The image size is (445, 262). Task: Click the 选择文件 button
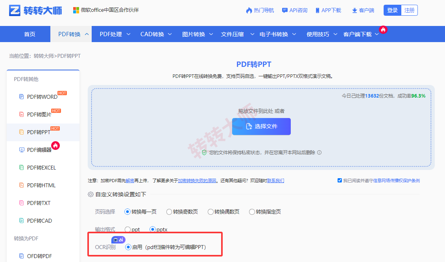point(261,126)
